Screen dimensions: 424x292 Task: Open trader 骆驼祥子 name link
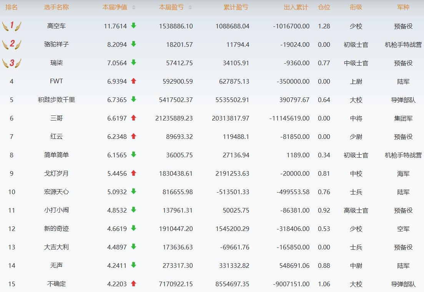tap(57, 45)
